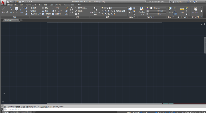Click Match Properties (プロパティコピー) icon

point(142,11)
